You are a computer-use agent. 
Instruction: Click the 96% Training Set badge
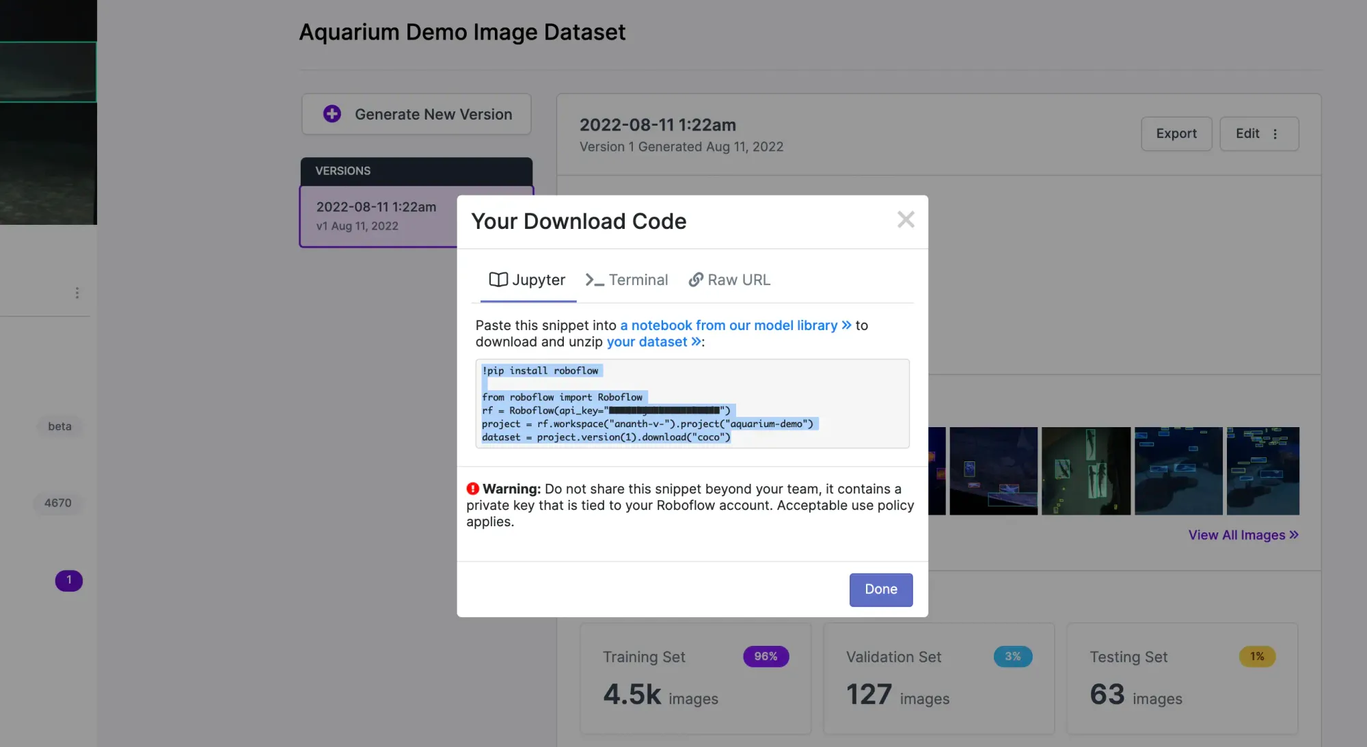click(x=766, y=656)
